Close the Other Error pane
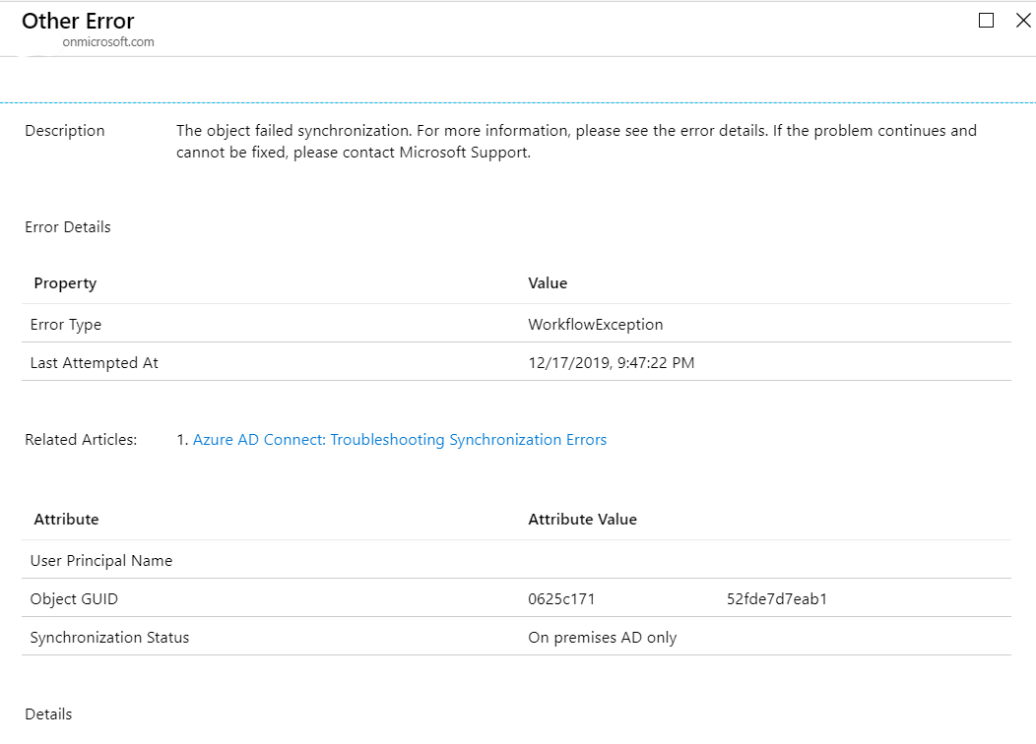This screenshot has width=1036, height=744. pos(1023,20)
